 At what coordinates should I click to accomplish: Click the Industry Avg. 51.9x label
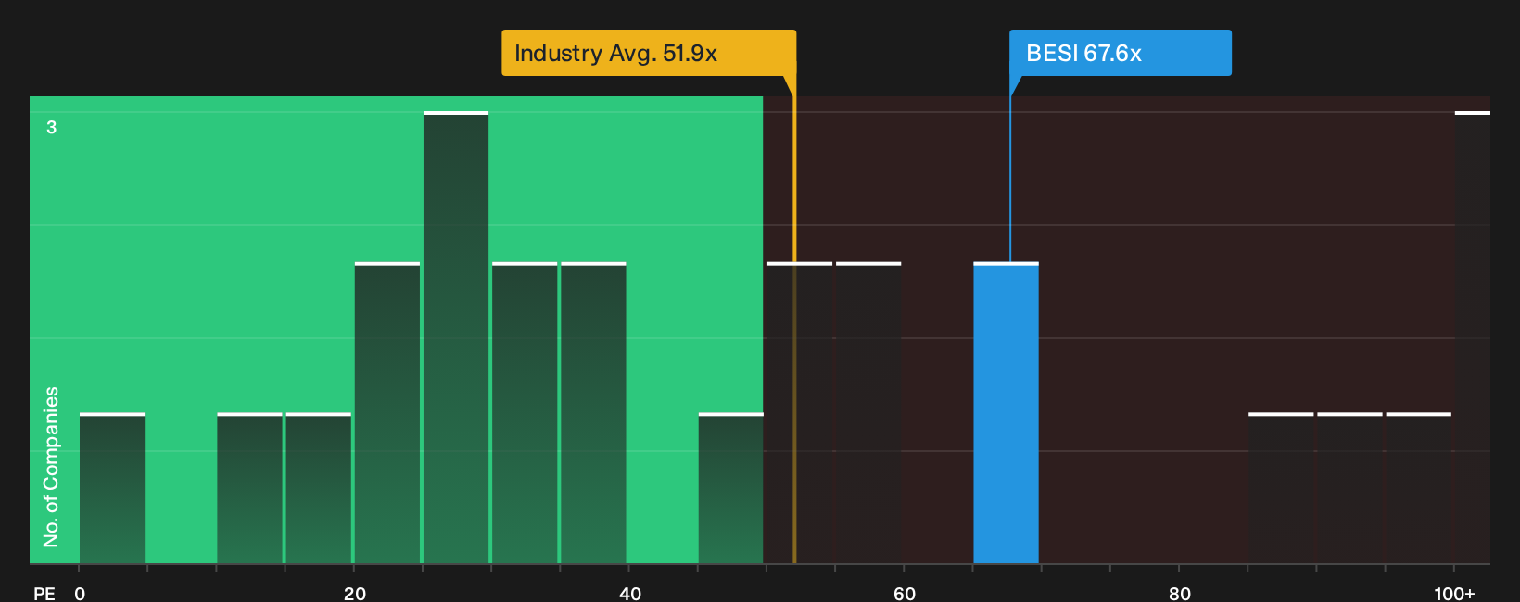tap(649, 53)
